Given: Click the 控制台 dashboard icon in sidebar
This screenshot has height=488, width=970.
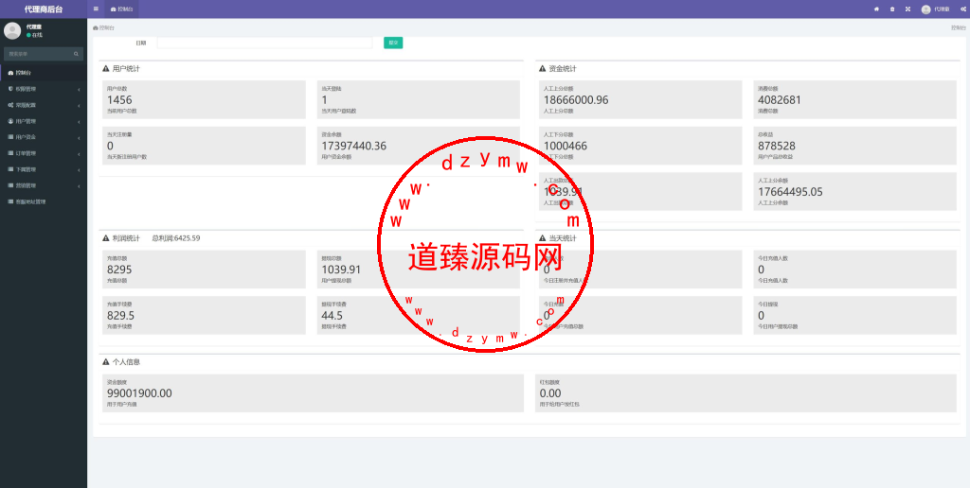Looking at the screenshot, I should click(10, 73).
